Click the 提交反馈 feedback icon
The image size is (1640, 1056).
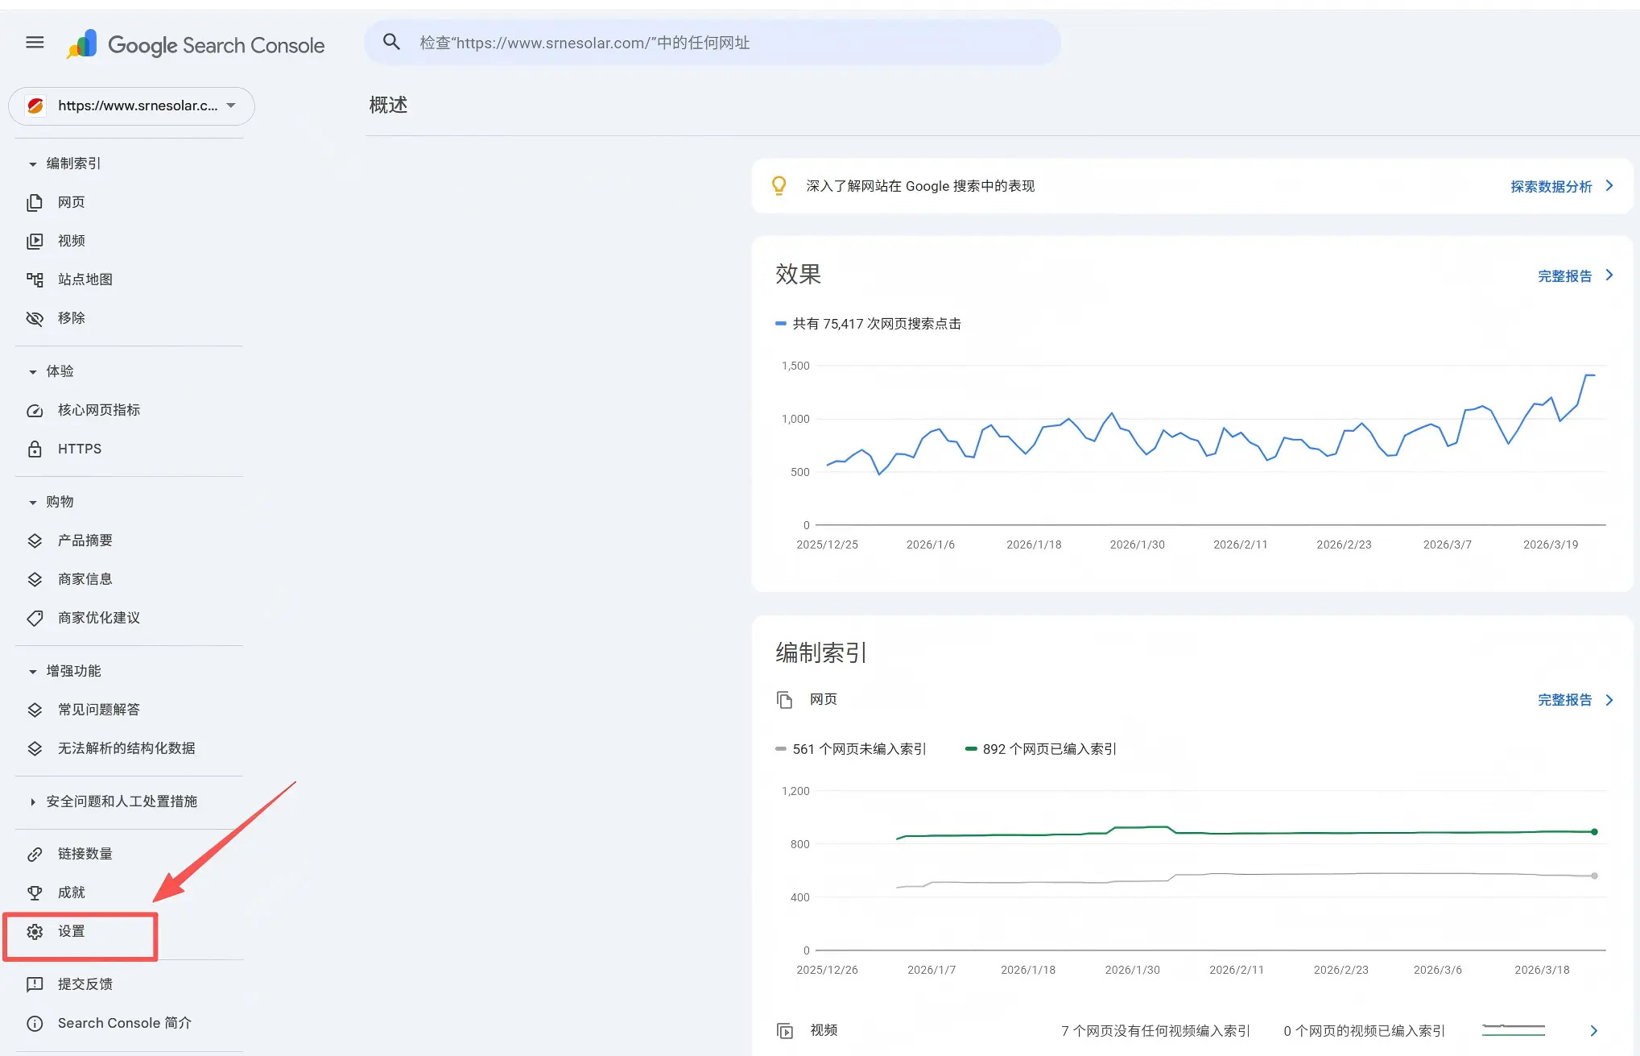35,984
